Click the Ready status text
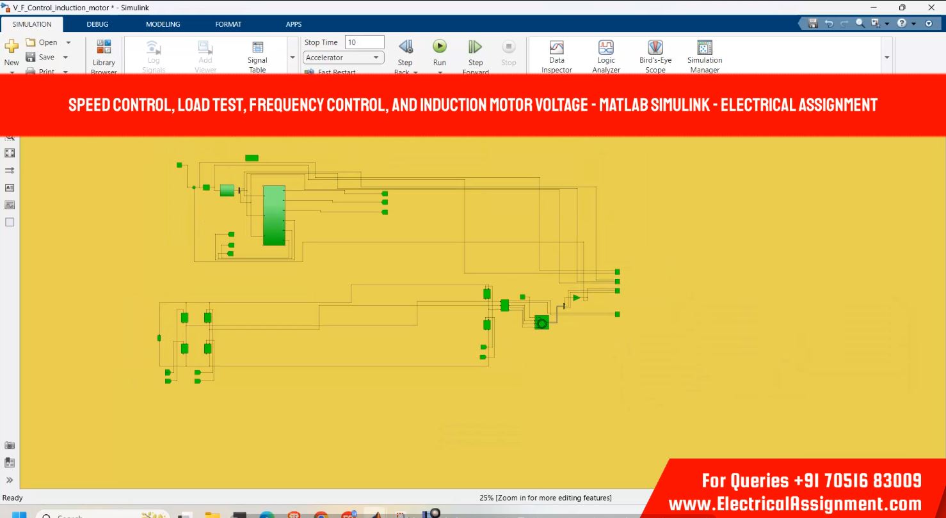The image size is (946, 518). pyautogui.click(x=13, y=498)
